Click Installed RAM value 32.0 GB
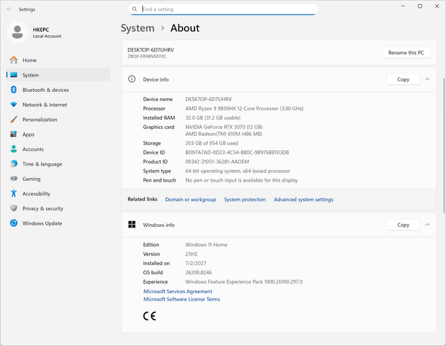Image resolution: width=446 pixels, height=346 pixels. pyautogui.click(x=213, y=118)
